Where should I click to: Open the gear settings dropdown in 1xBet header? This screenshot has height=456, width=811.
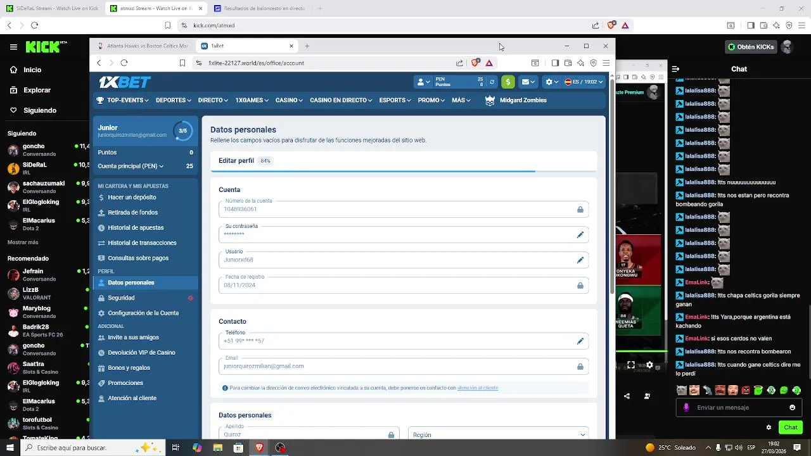552,82
